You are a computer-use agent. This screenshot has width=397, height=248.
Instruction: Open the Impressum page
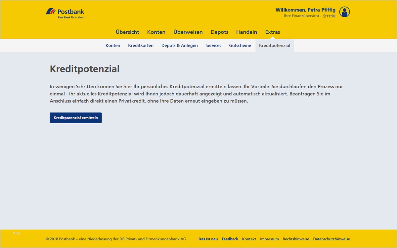click(269, 239)
